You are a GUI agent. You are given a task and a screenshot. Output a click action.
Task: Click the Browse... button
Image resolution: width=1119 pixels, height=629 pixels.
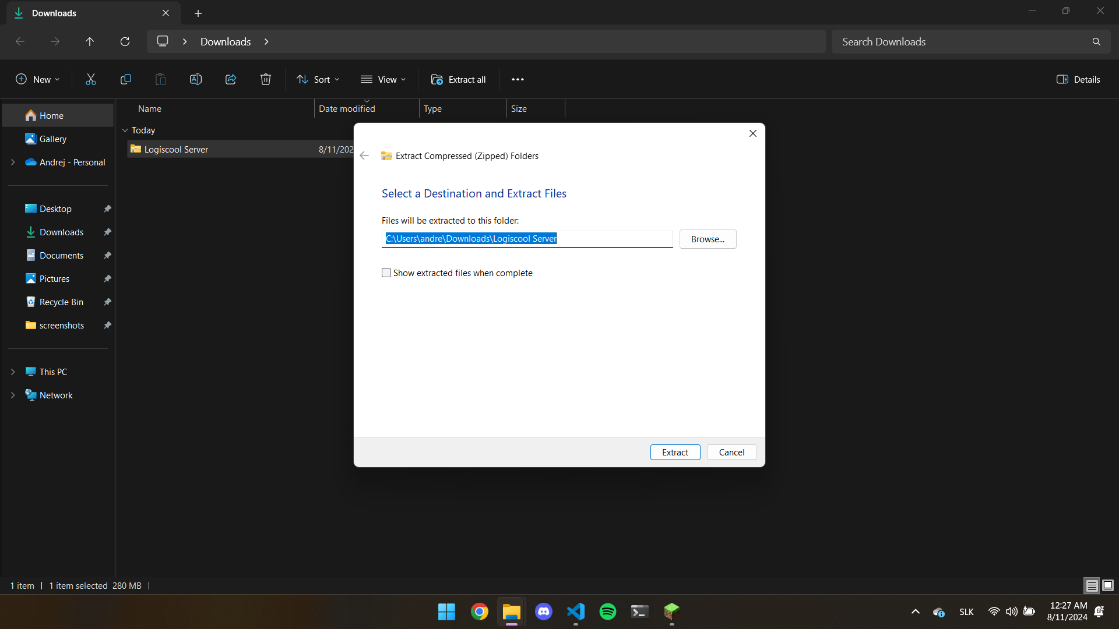tap(708, 239)
